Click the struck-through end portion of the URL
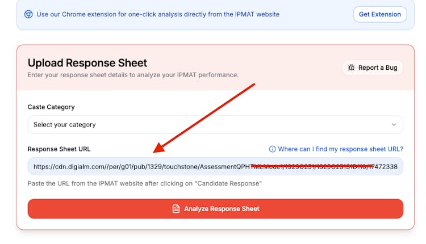Image resolution: width=426 pixels, height=244 pixels. (318, 166)
